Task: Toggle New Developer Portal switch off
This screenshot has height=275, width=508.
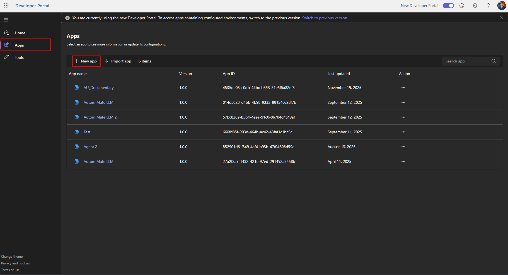Action: tap(448, 6)
